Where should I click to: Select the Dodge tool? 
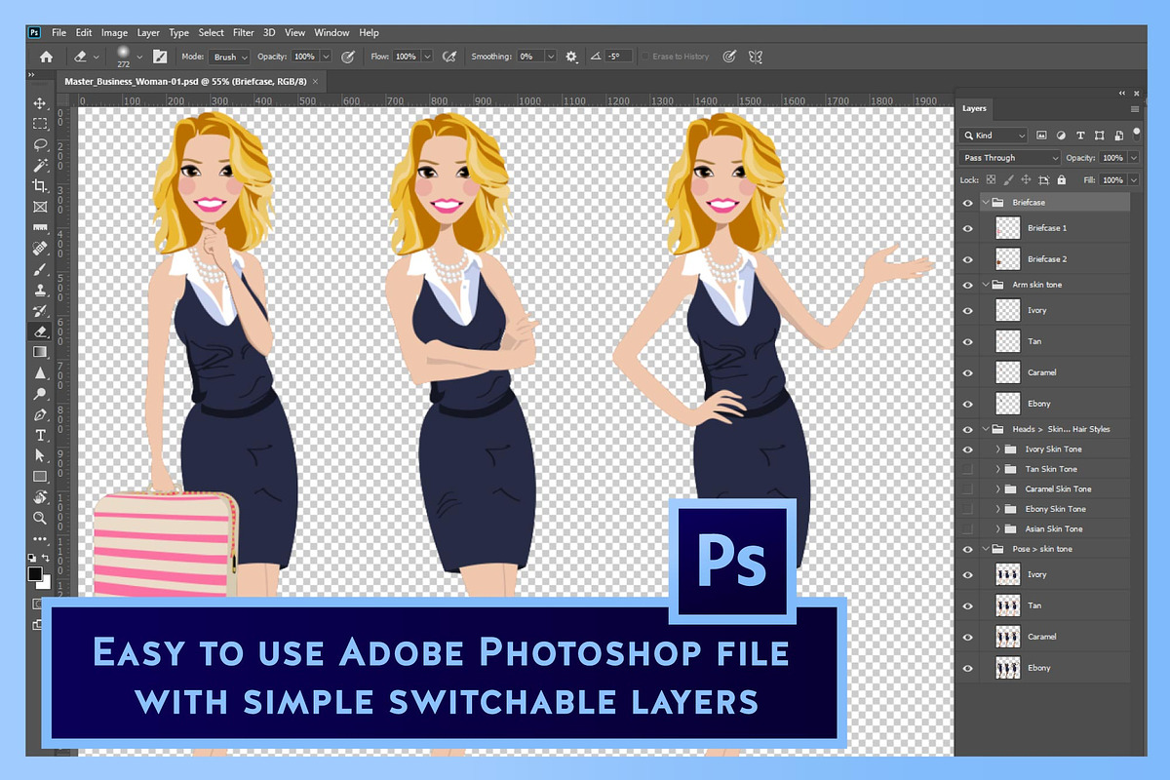click(40, 394)
